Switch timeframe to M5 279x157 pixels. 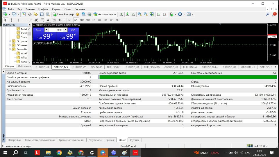point(76,20)
